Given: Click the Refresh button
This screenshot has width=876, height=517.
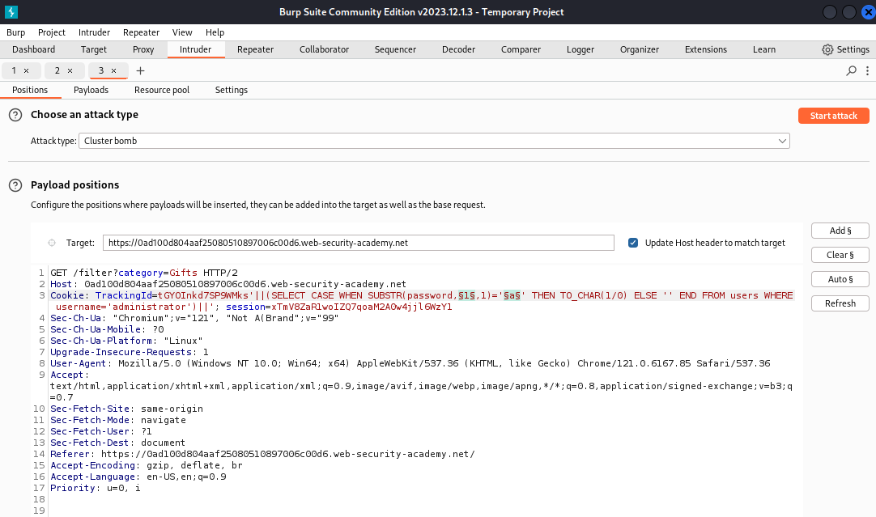Looking at the screenshot, I should tap(840, 303).
